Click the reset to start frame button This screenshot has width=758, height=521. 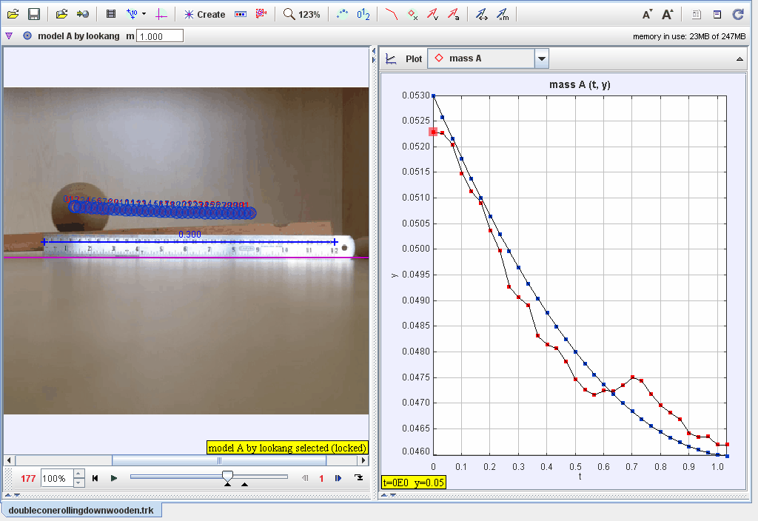point(95,478)
